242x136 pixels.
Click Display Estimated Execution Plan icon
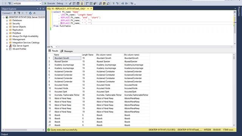click(x=74, y=3)
